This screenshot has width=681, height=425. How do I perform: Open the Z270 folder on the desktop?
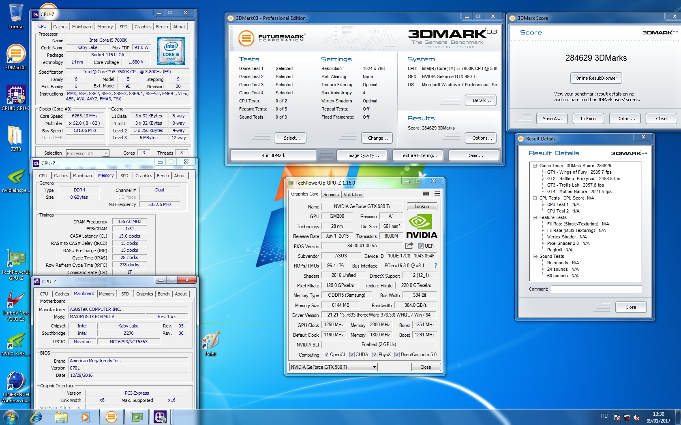point(16,138)
